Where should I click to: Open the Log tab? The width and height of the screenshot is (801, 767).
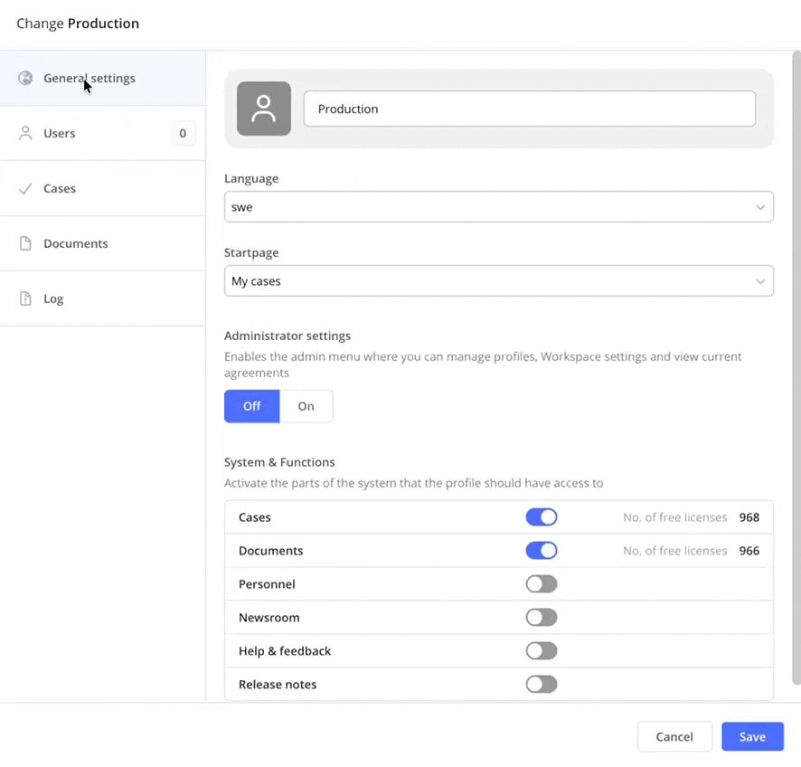[x=53, y=299]
